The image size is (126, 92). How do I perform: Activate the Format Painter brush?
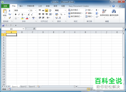pos(10,18)
